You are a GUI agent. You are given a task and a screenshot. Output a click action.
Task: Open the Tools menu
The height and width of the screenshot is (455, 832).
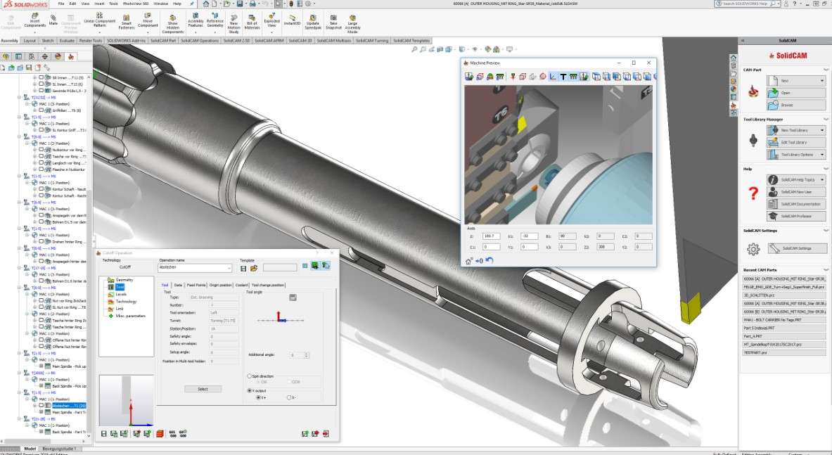[113, 4]
